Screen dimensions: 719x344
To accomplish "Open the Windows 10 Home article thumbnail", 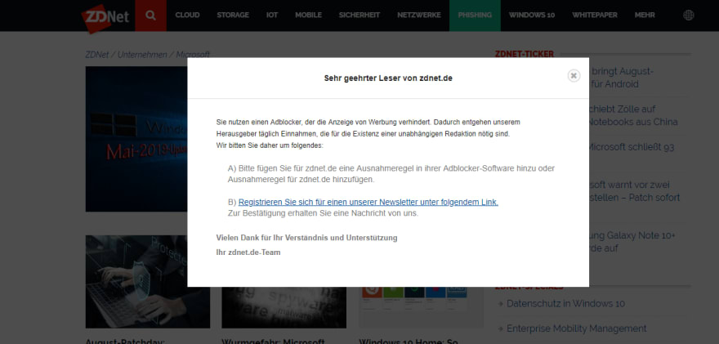I will pyautogui.click(x=421, y=307).
